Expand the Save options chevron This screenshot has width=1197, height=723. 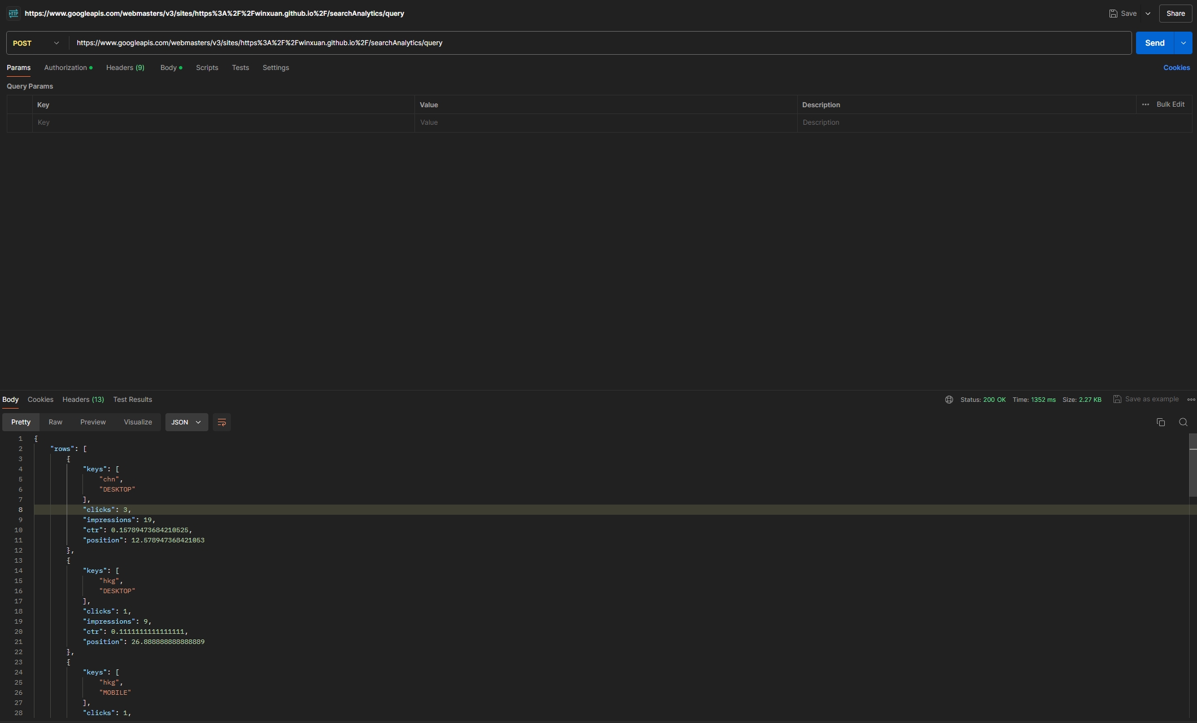[1148, 14]
